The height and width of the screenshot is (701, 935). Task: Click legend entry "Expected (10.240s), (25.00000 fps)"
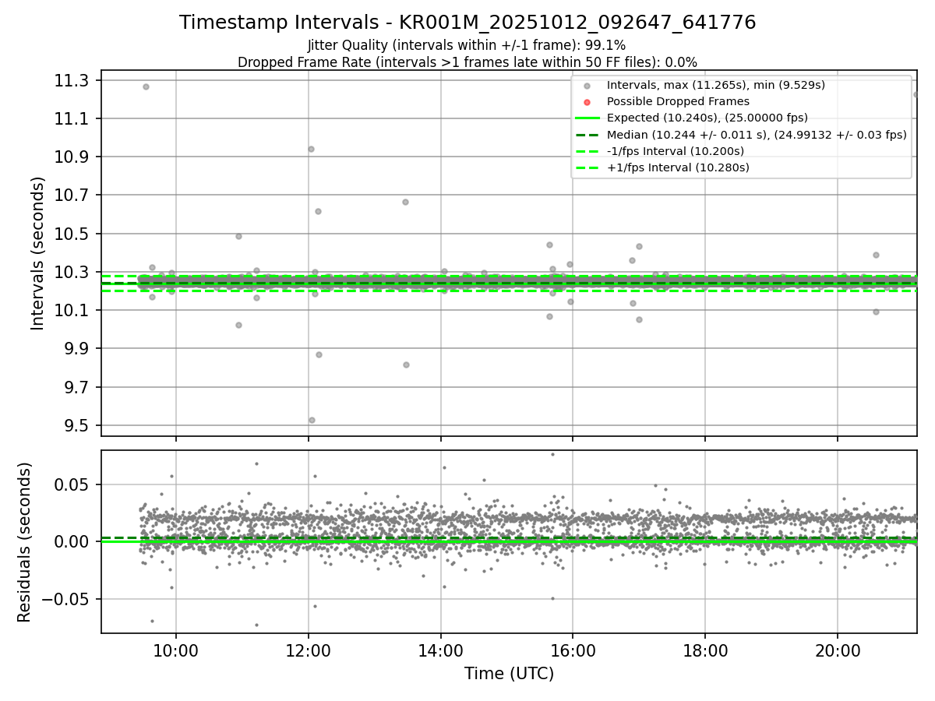click(707, 118)
